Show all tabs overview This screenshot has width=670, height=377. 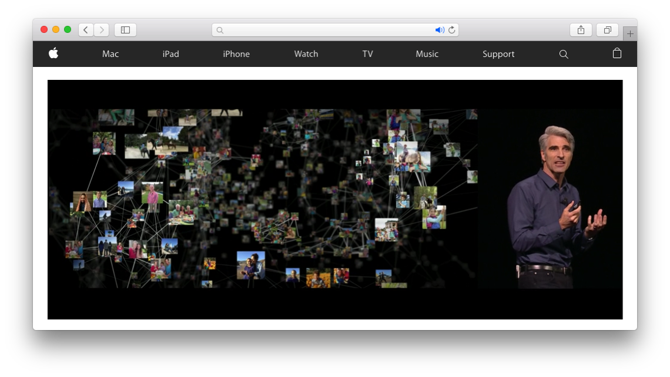(607, 30)
